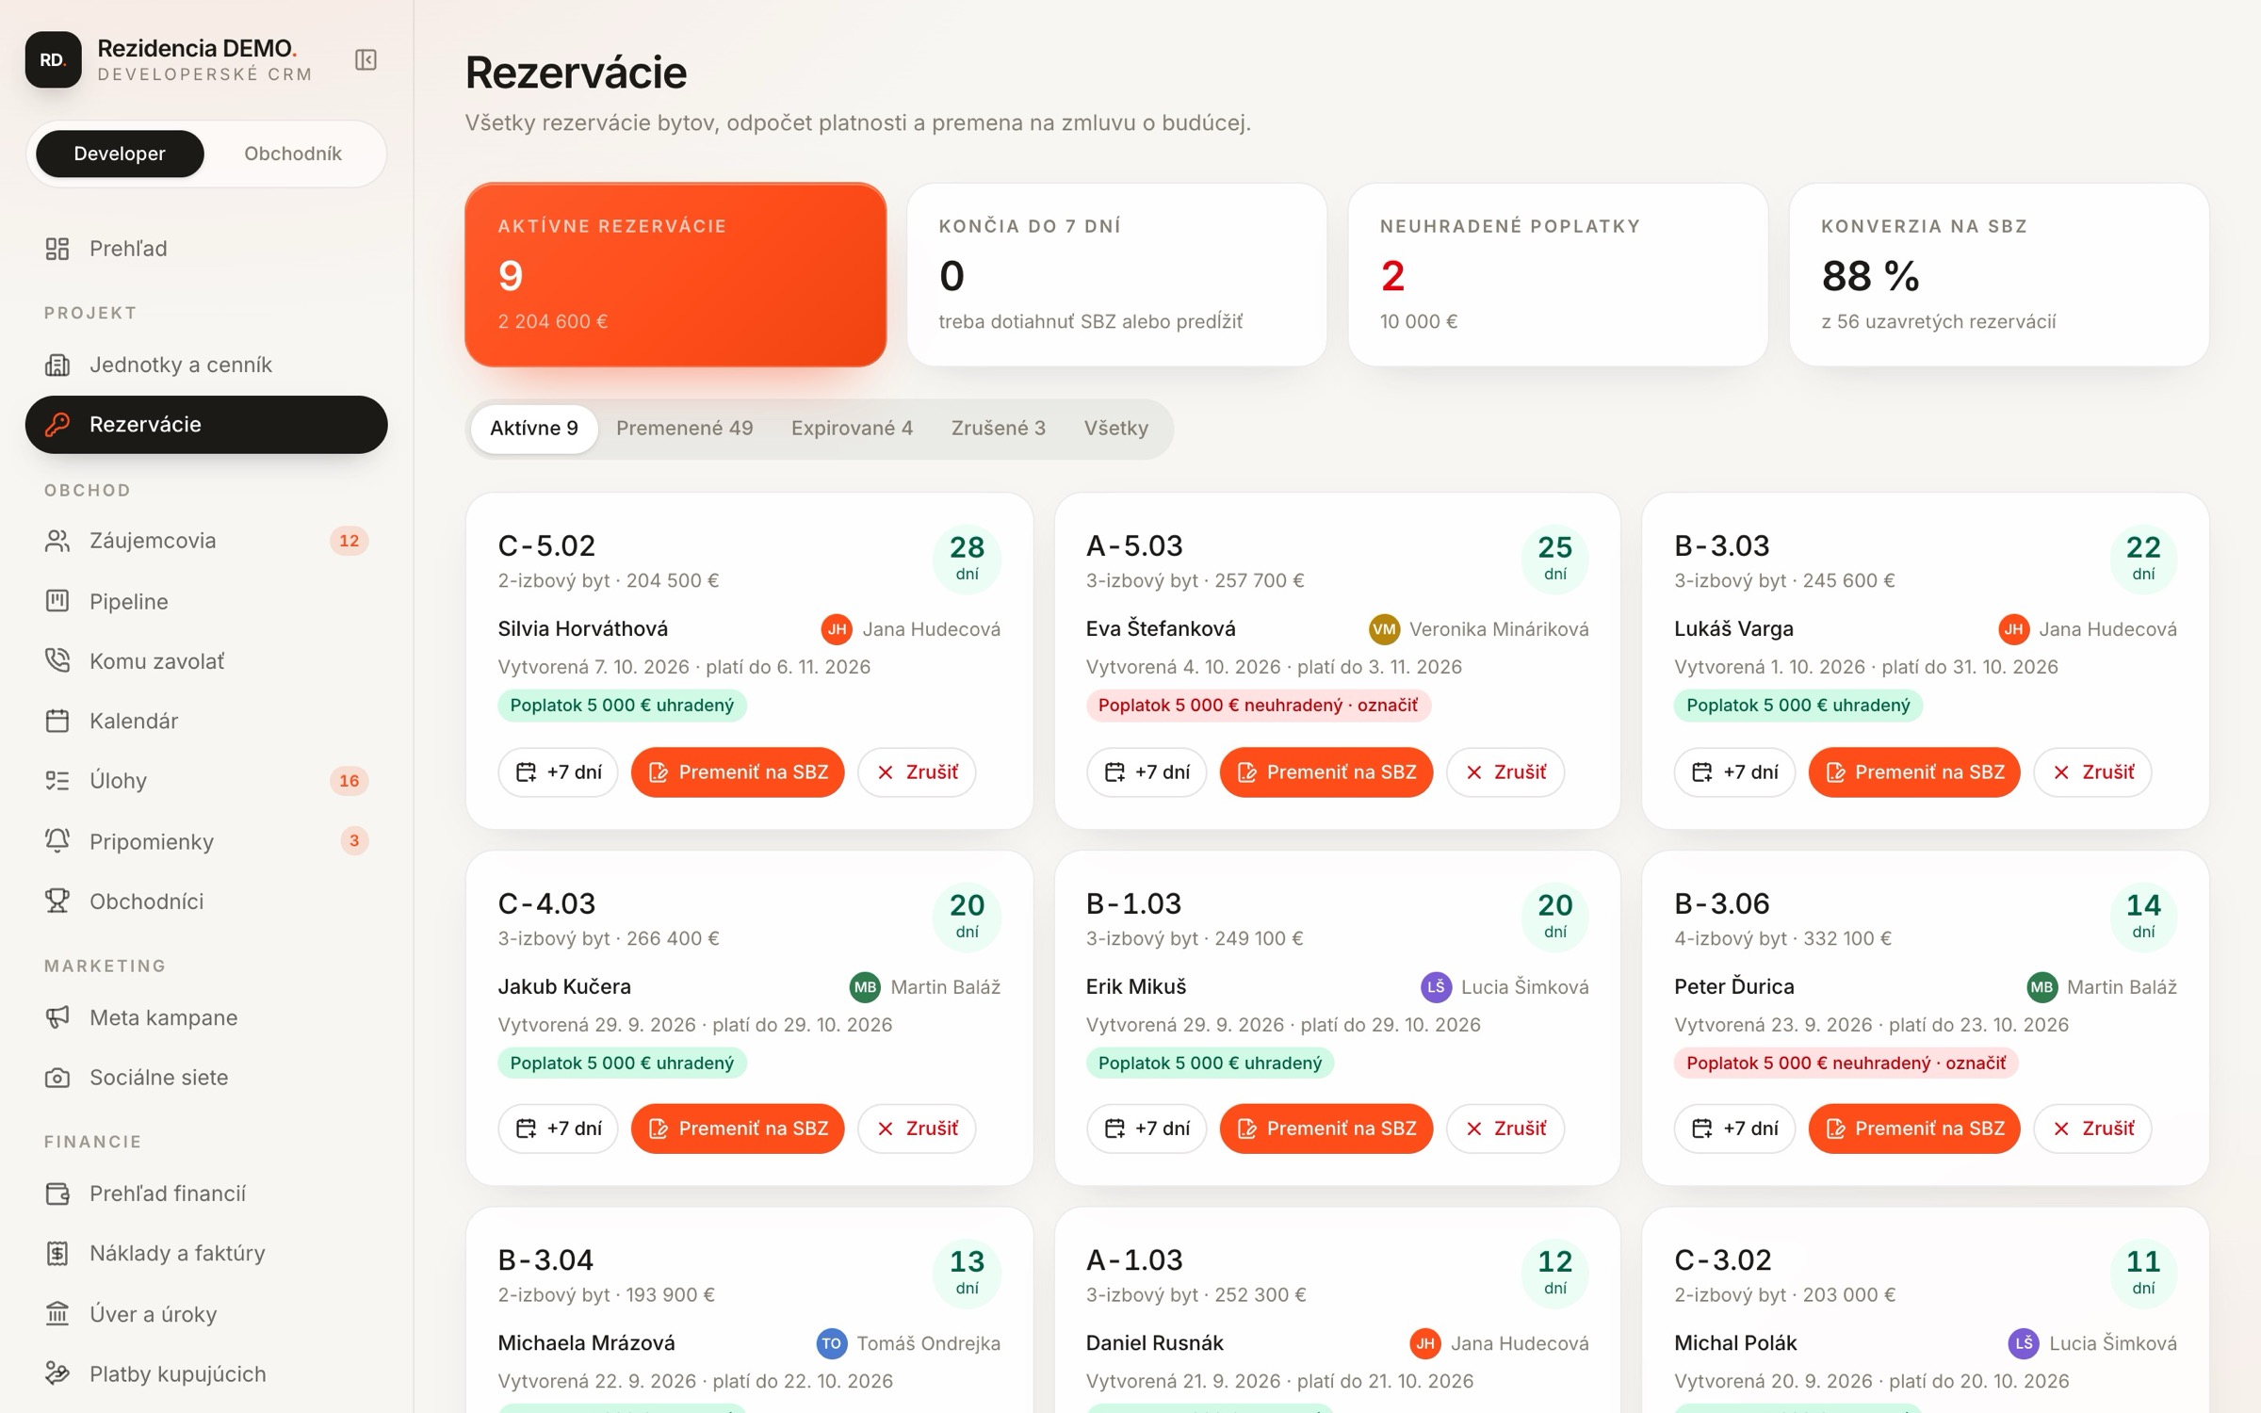The height and width of the screenshot is (1413, 2261).
Task: Convert C-4.03 with Premeniť na SBZ
Action: pyautogui.click(x=738, y=1129)
